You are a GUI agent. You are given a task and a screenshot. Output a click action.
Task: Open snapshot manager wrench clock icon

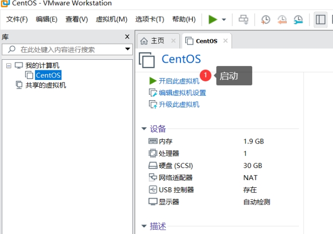tap(298, 20)
